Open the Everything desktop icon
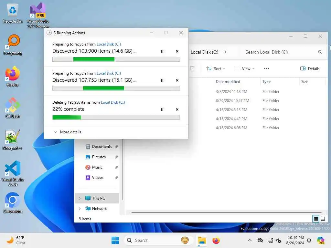Screen dimensions: 331x248 (13, 45)
